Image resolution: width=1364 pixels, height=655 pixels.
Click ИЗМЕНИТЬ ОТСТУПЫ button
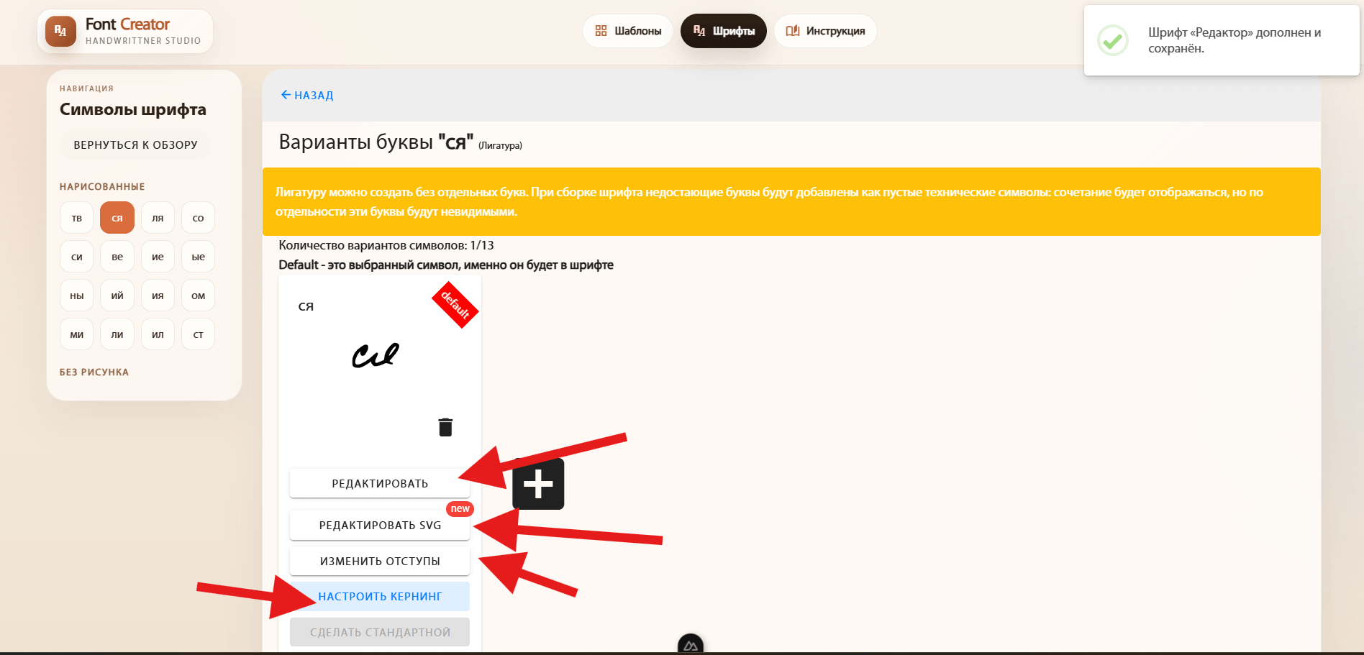(x=380, y=561)
